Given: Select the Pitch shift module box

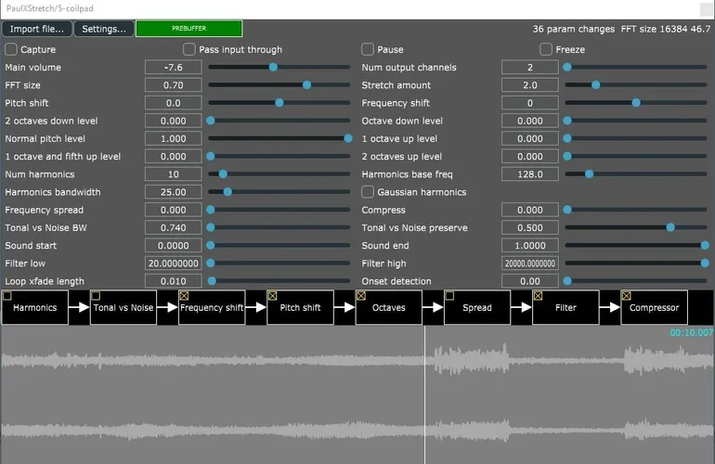Looking at the screenshot, I should tap(300, 308).
